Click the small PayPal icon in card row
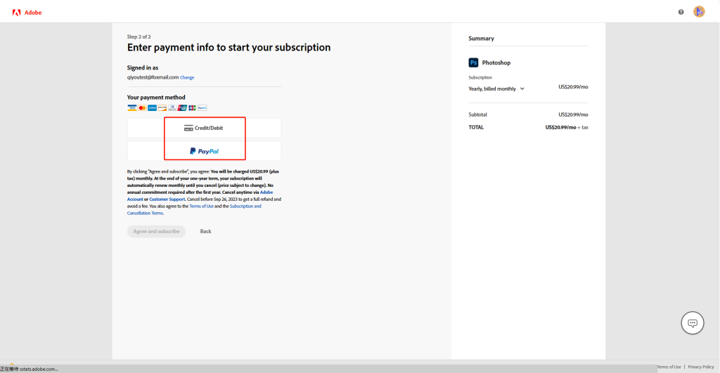Image resolution: width=720 pixels, height=373 pixels. click(202, 107)
